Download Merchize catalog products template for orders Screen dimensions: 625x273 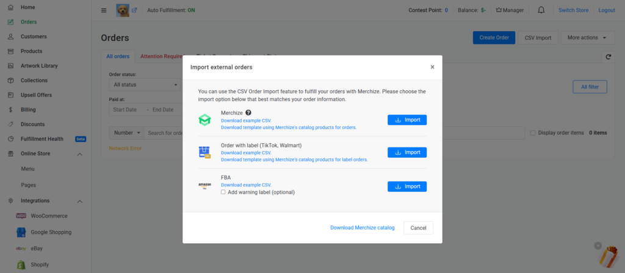tap(289, 128)
